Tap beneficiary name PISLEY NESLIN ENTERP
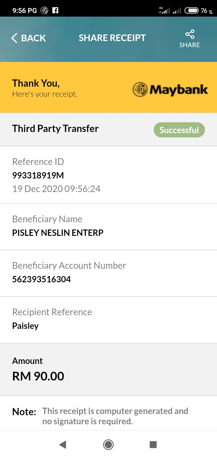Image resolution: width=217 pixels, height=459 pixels. (58, 233)
